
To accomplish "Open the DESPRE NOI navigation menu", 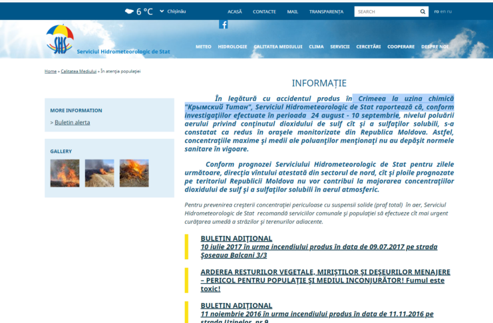I will click(435, 47).
